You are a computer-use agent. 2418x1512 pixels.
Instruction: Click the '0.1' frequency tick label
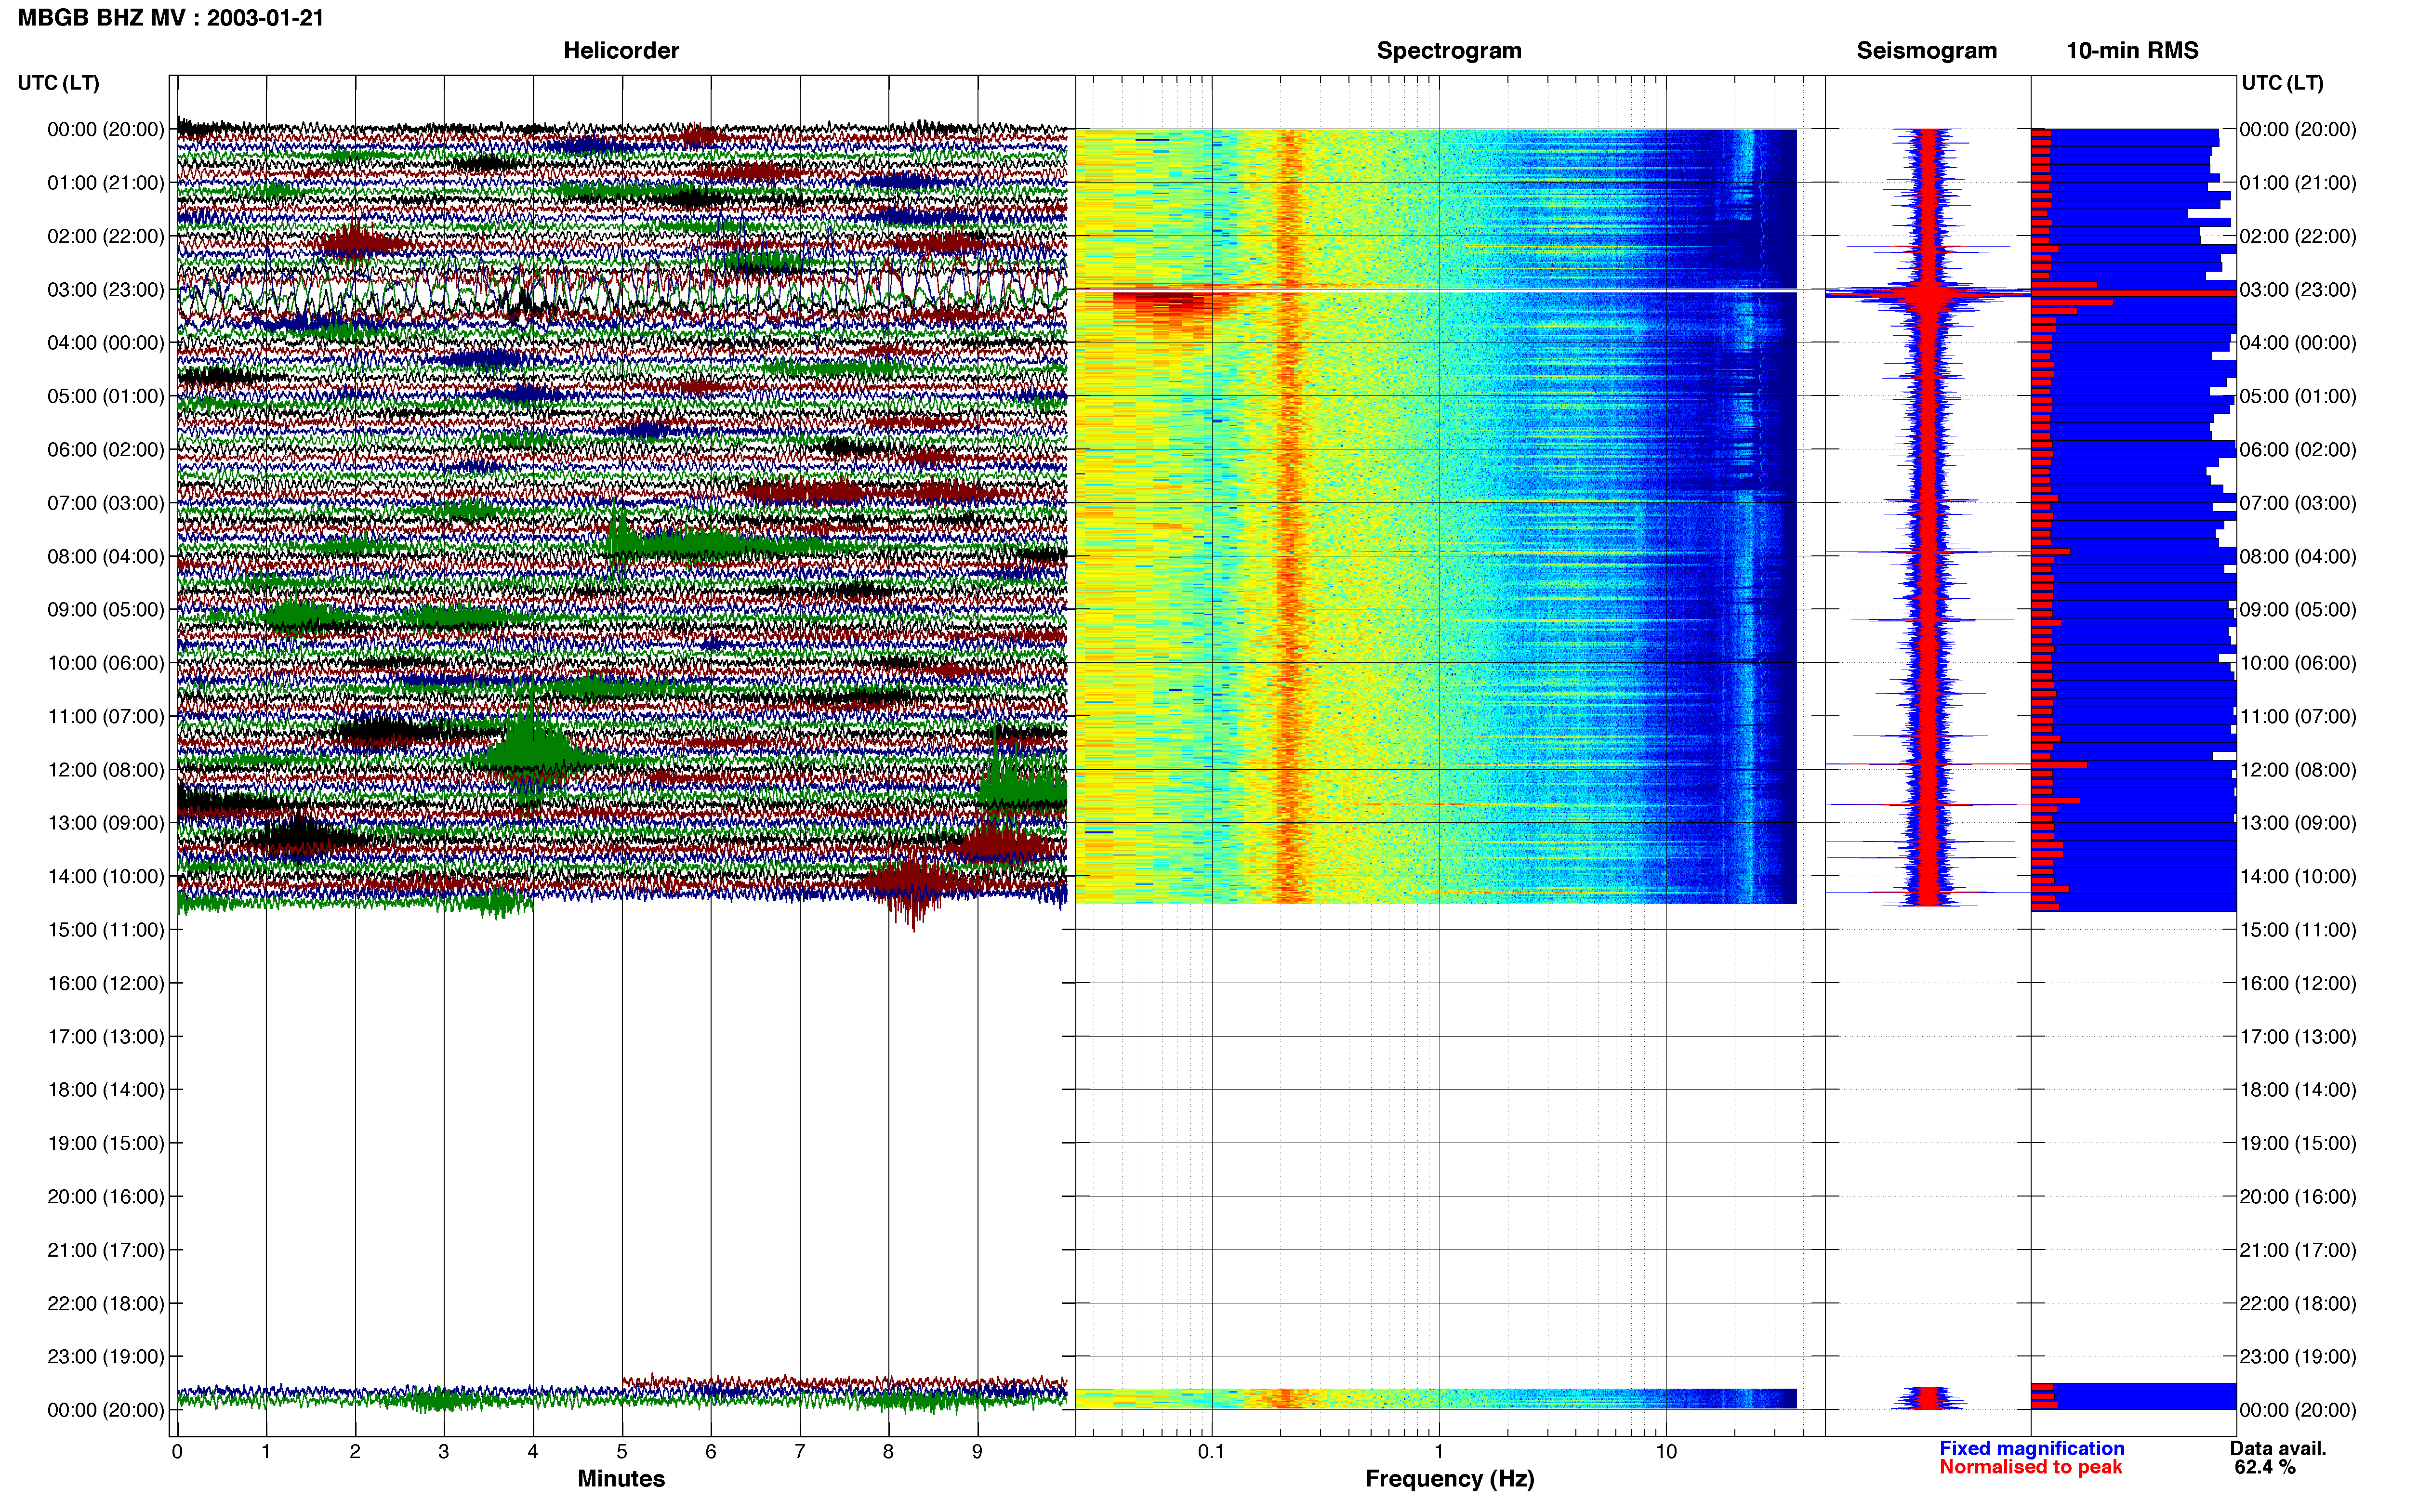point(1211,1451)
